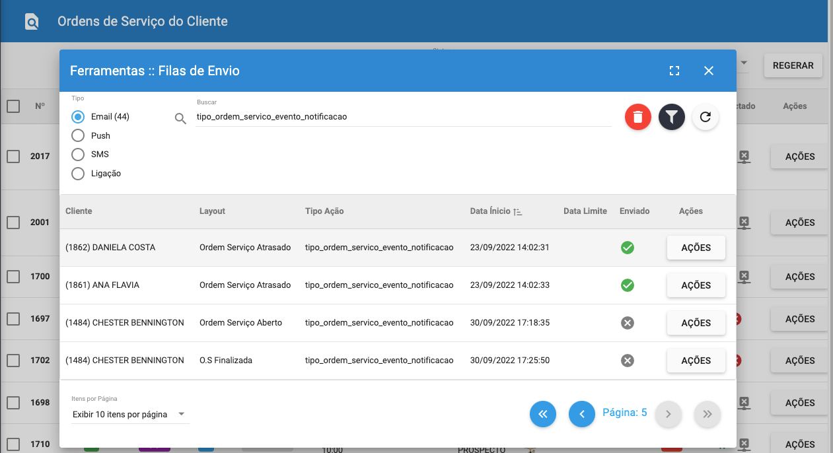Image resolution: width=833 pixels, height=453 pixels.
Task: Choose the Ligação type option
Action: [x=79, y=174]
